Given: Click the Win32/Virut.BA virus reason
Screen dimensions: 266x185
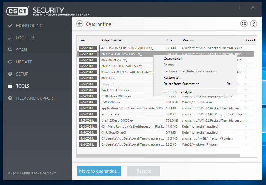Looking at the screenshot, I should [x=197, y=102].
